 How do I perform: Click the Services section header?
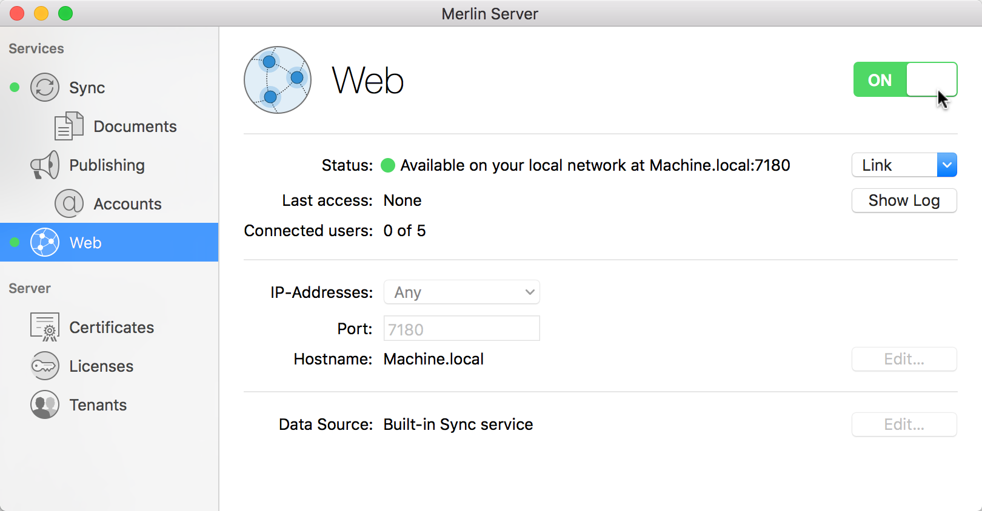[x=36, y=48]
